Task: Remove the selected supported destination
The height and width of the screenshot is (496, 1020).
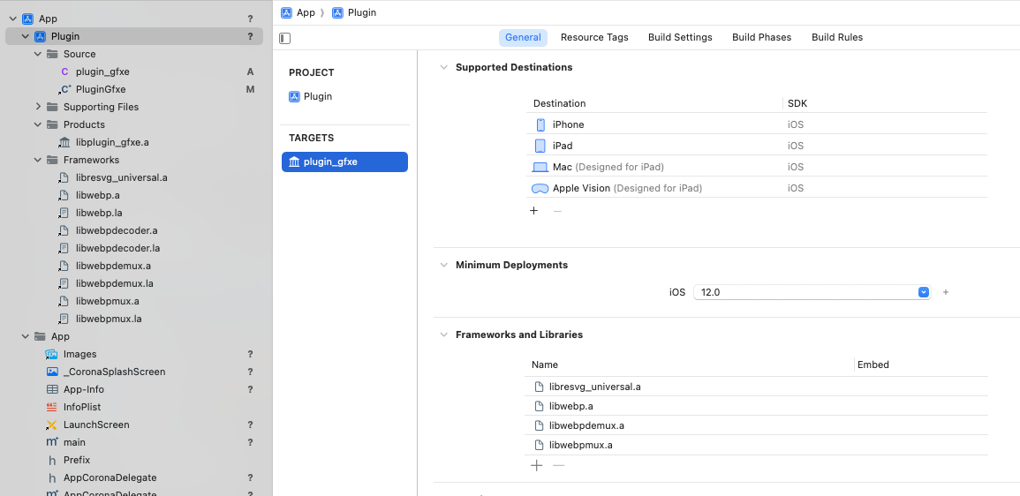Action: coord(557,211)
